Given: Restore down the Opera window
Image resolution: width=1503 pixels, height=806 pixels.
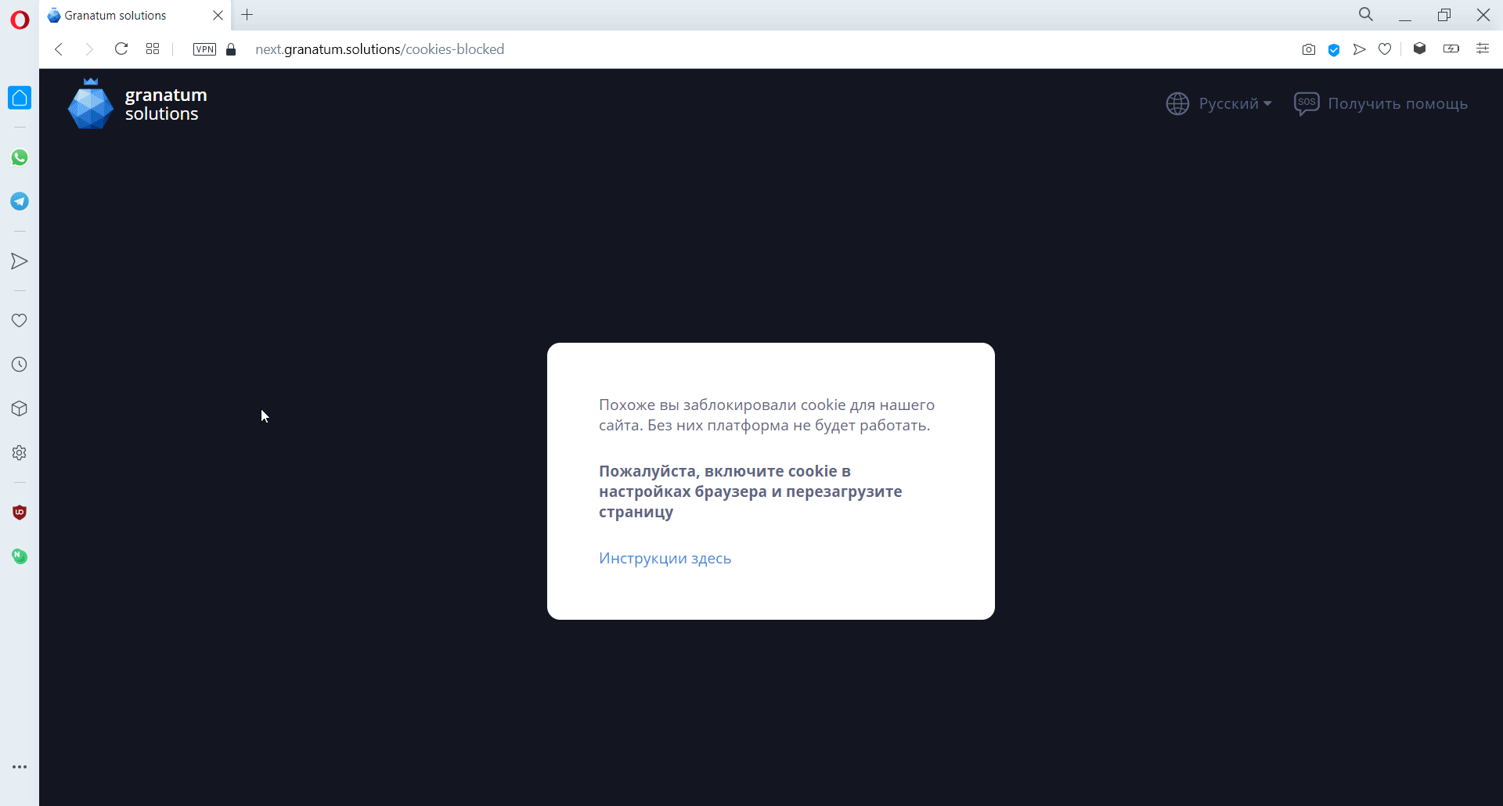Looking at the screenshot, I should tap(1444, 15).
